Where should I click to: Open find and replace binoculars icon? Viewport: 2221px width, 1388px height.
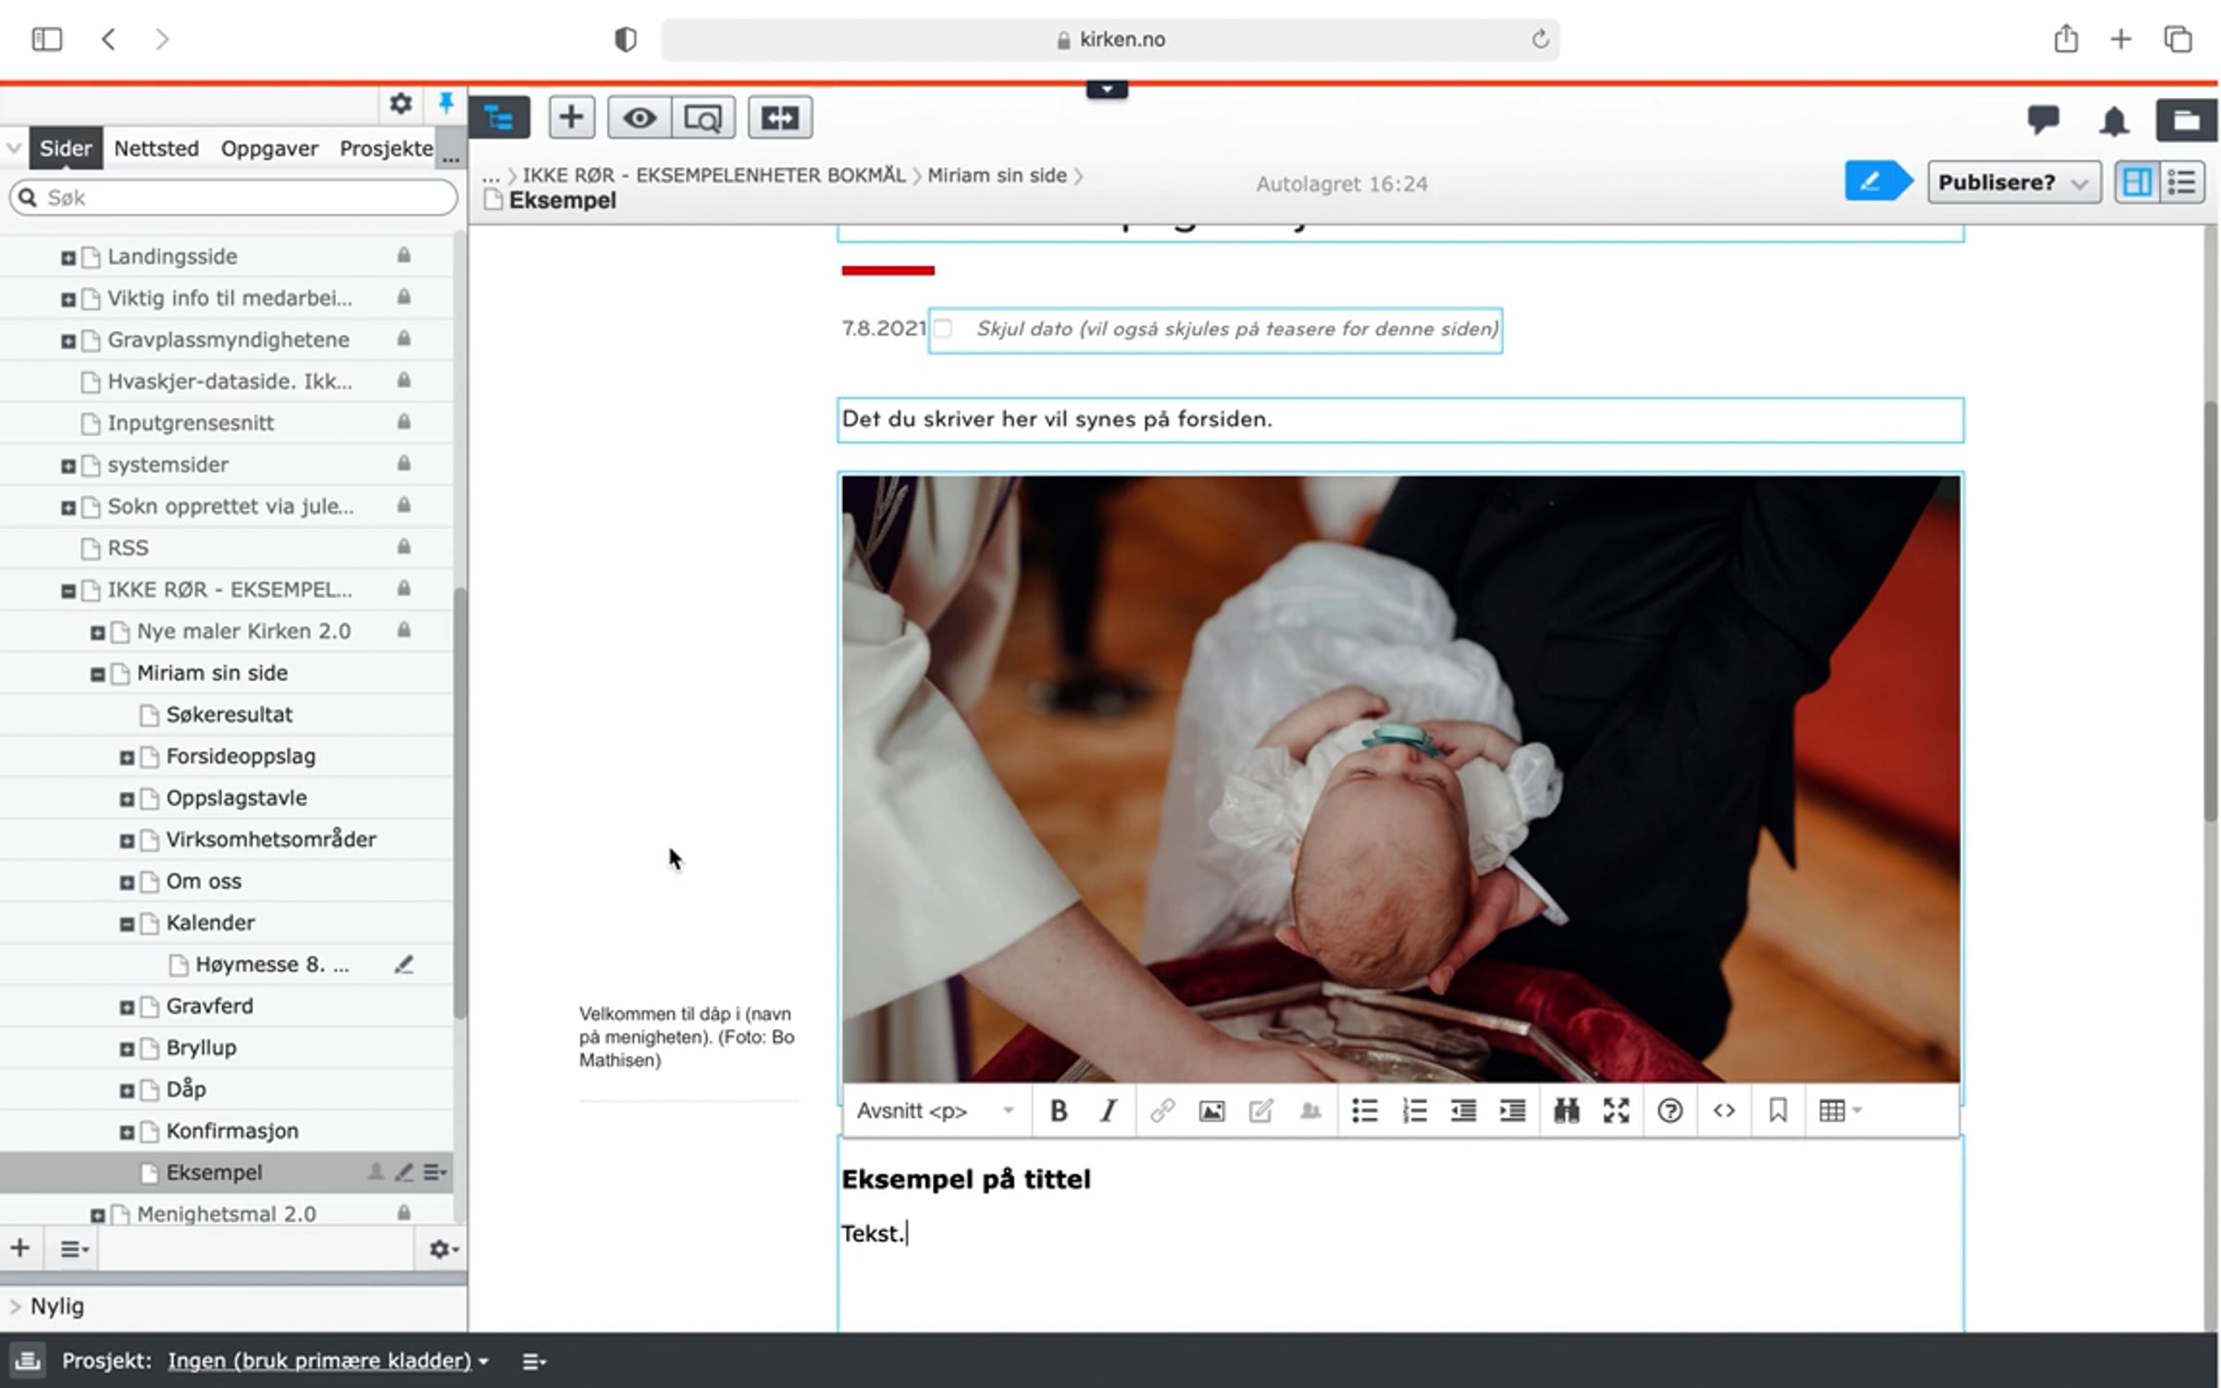[x=1566, y=1110]
